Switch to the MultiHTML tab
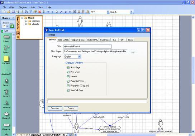 tap(92, 40)
